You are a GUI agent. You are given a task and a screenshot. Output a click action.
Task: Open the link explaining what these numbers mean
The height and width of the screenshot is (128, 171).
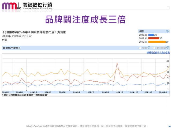pos(158,52)
